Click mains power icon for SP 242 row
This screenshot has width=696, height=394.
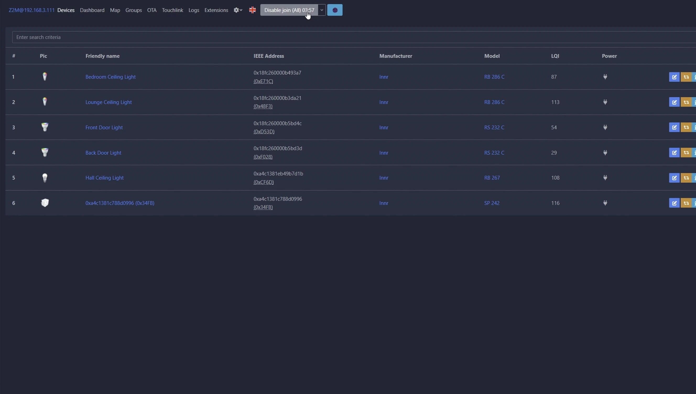605,203
